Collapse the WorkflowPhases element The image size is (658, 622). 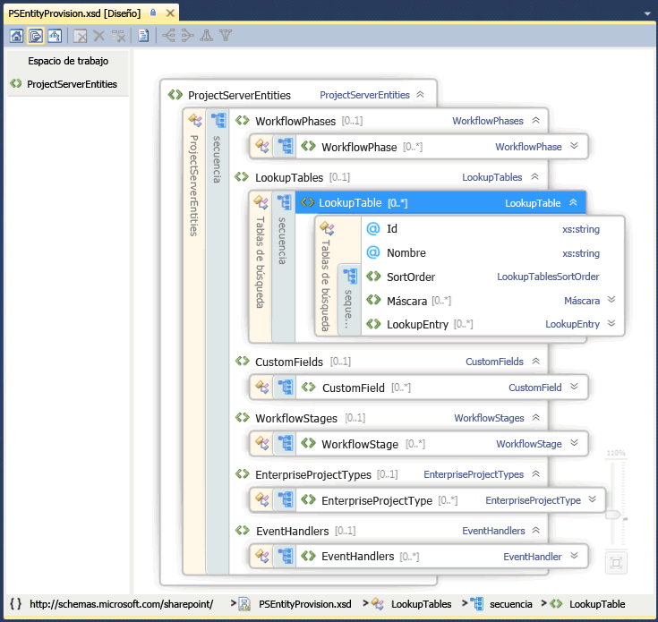point(536,121)
